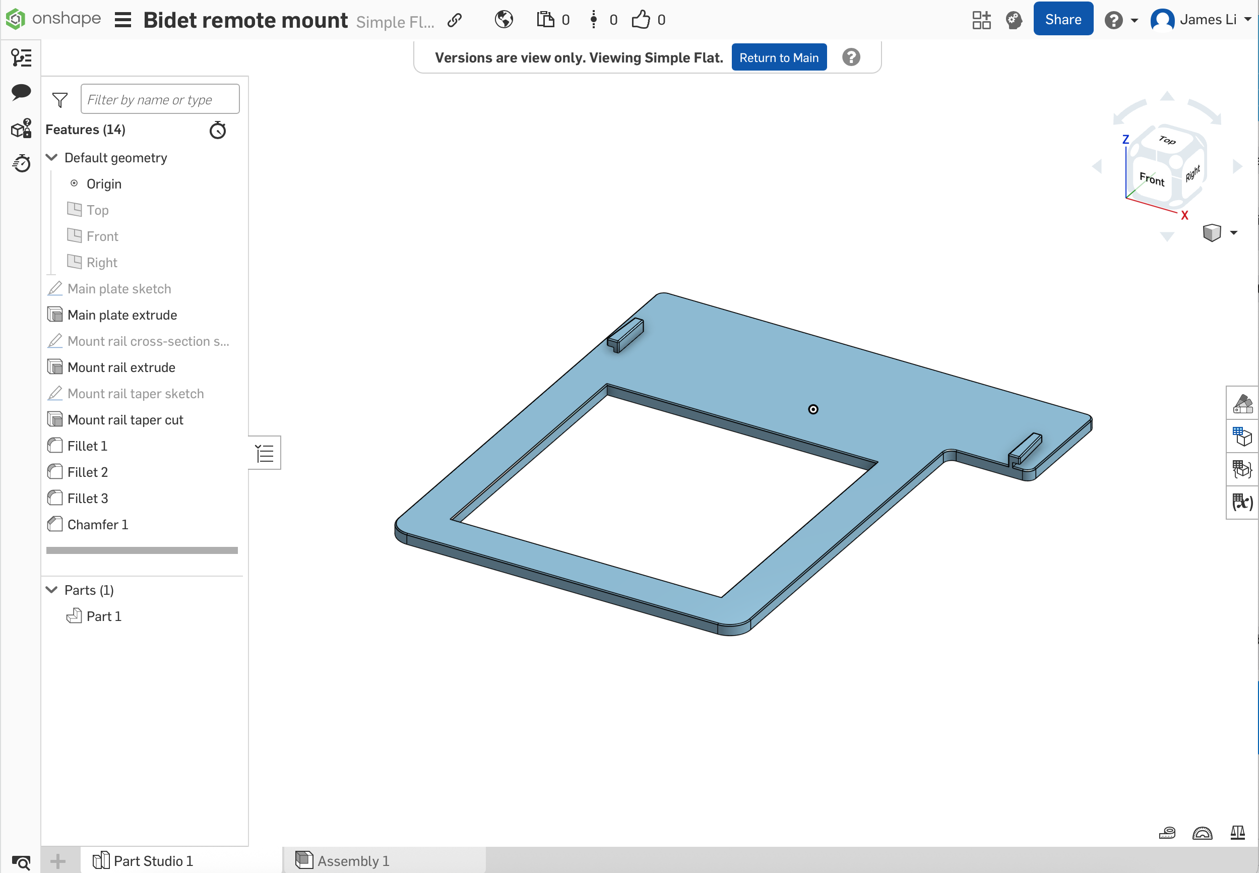Image resolution: width=1259 pixels, height=873 pixels.
Task: Open the Configuration panel icon
Action: tap(1242, 436)
